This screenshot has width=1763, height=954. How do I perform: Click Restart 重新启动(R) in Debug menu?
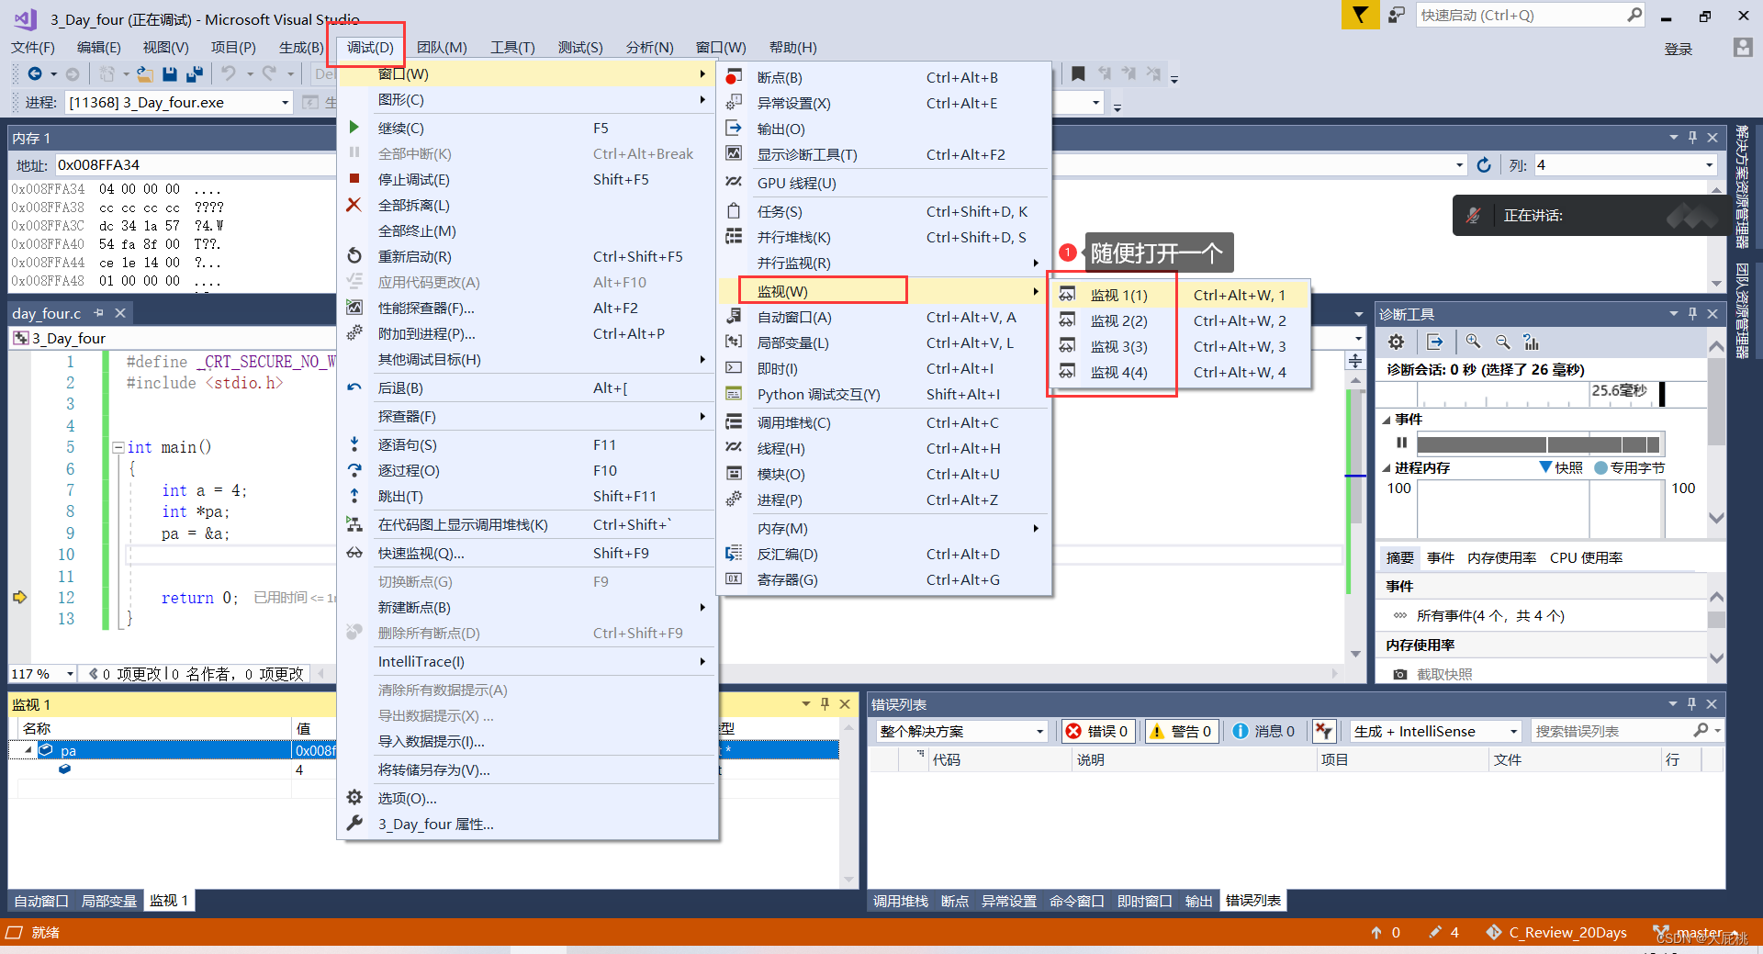[527, 257]
